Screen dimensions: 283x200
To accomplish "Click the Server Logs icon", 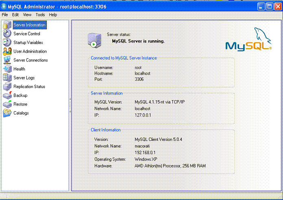I will pyautogui.click(x=7, y=78).
